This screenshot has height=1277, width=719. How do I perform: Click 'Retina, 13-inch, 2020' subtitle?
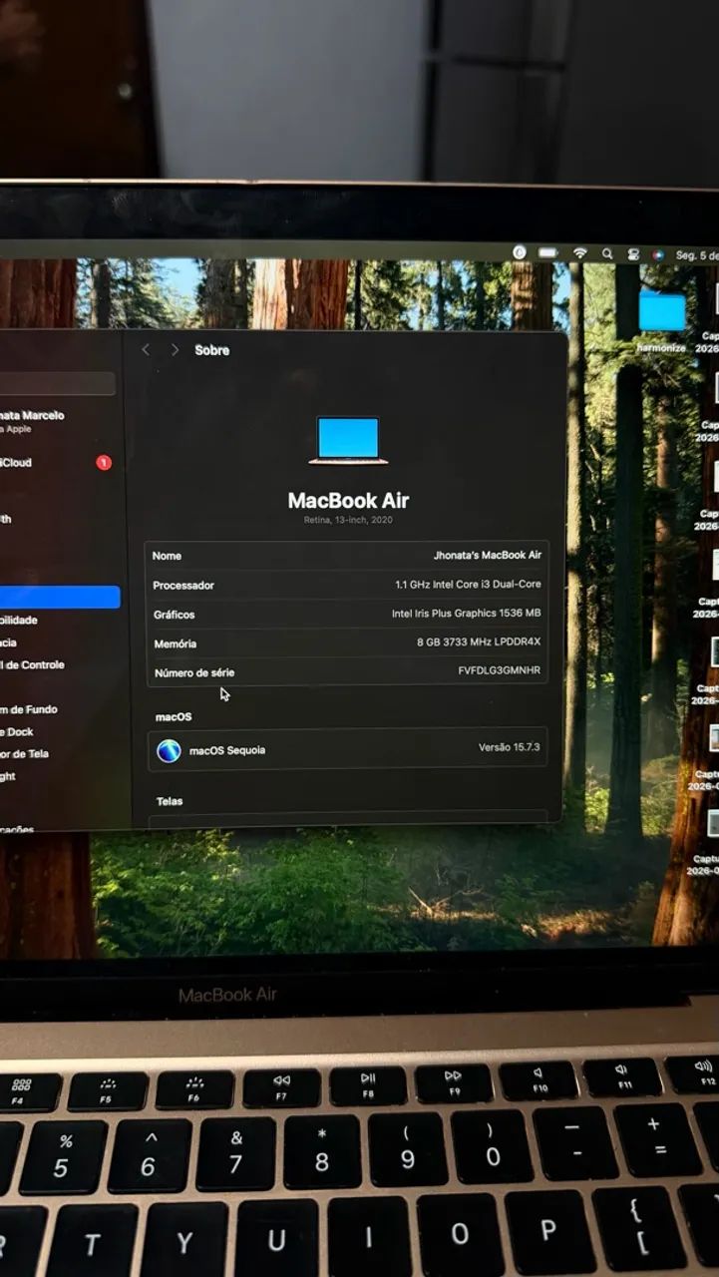tap(348, 521)
